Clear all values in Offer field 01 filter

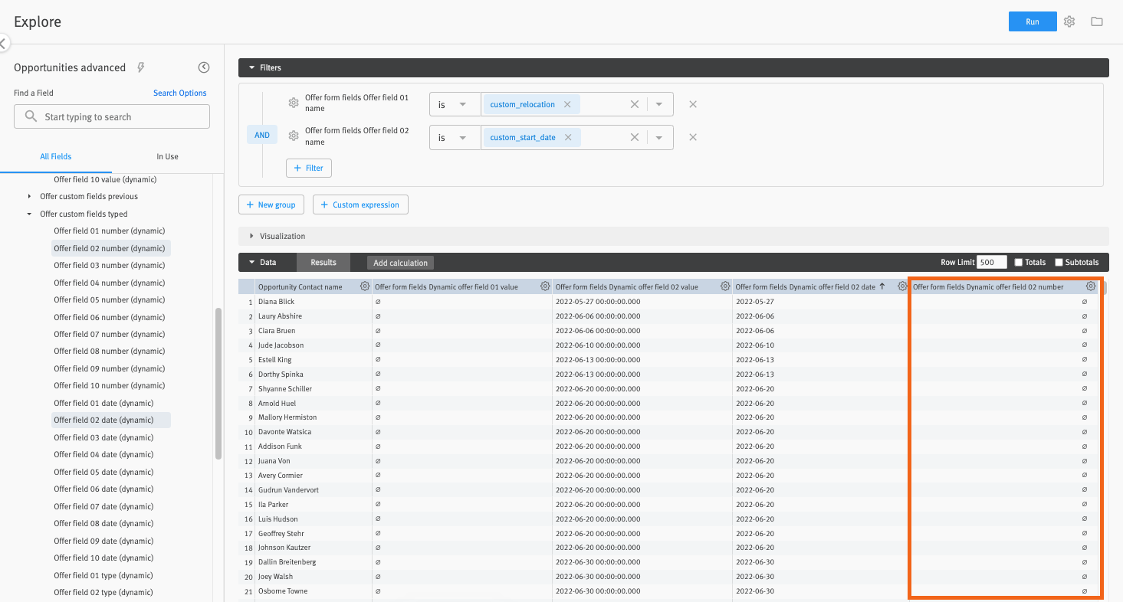pyautogui.click(x=635, y=104)
